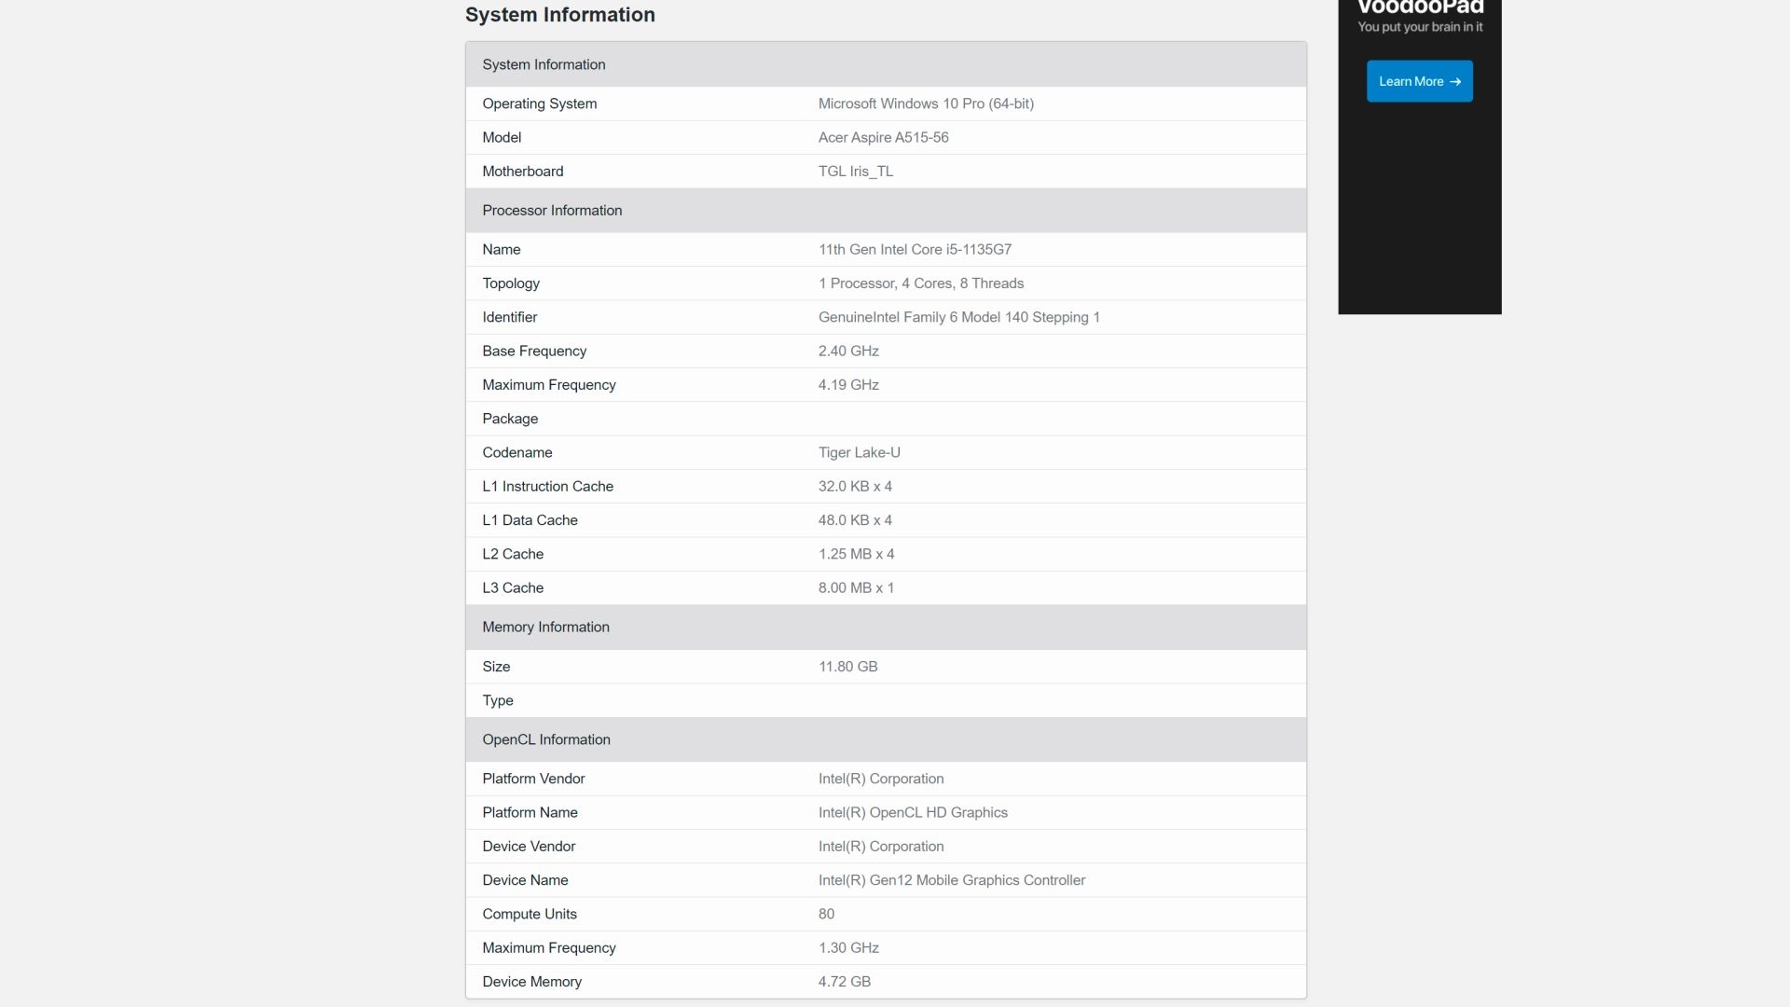
Task: Click the Intel(R) OpenCL HD Graphics value
Action: tap(913, 813)
